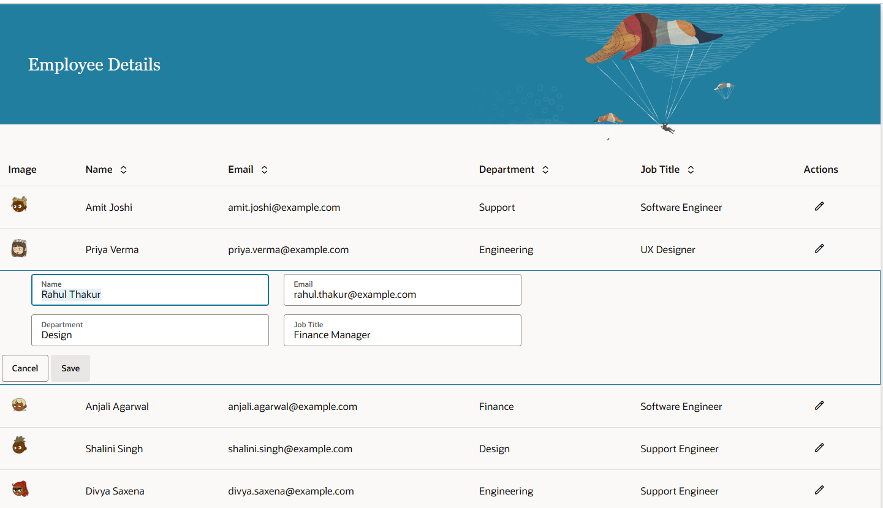Viewport: 883px width, 508px height.
Task: Click Divya Saxena's avatar image
Action: coord(20,489)
